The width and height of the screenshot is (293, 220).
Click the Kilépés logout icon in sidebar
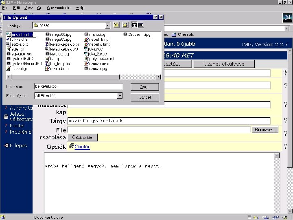coord(7,145)
